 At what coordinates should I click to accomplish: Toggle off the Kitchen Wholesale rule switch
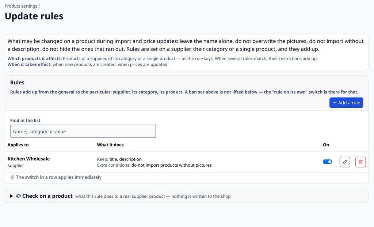coord(327,162)
